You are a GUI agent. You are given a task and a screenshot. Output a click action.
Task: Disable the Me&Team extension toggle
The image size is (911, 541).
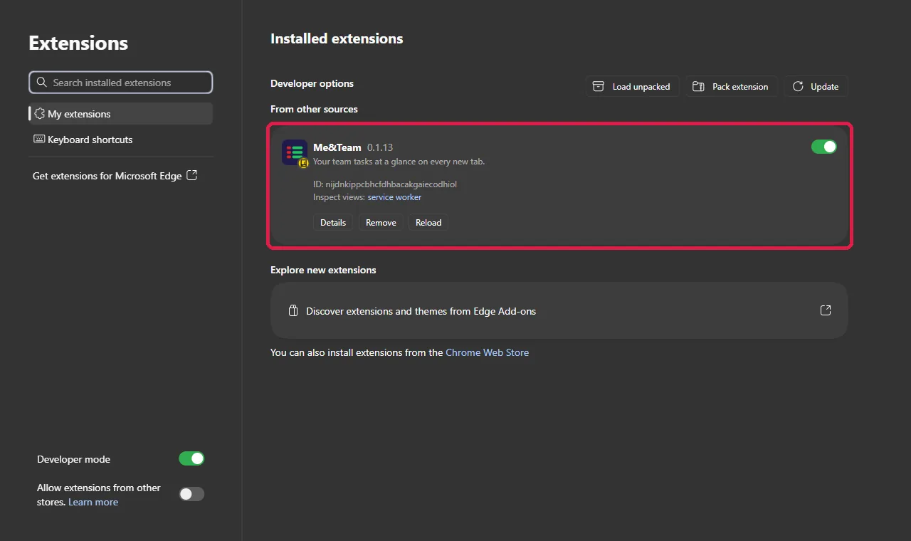(824, 147)
